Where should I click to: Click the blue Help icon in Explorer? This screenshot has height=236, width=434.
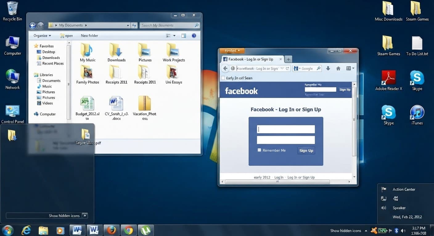tap(194, 36)
